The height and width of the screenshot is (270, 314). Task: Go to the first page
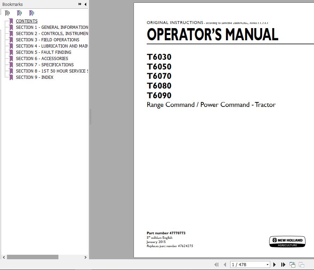217,264
